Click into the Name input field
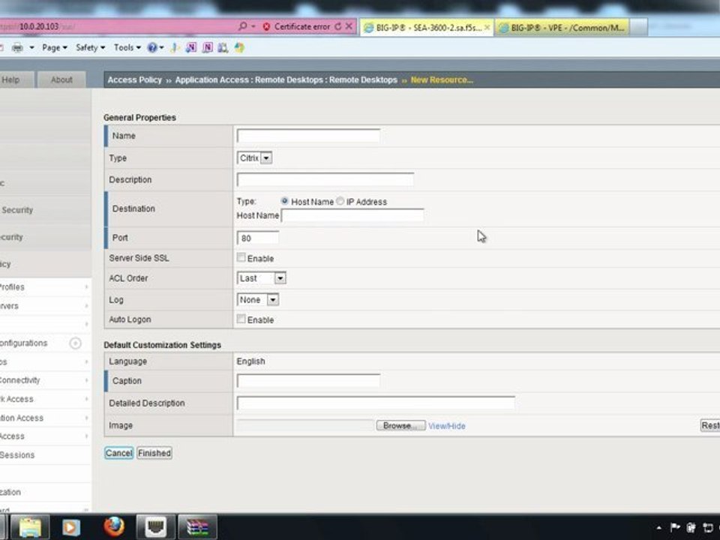This screenshot has width=720, height=540. (308, 136)
